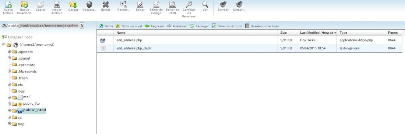The image size is (405, 134).
Task: Delete with the Borrar X icon
Action: click(x=106, y=5)
